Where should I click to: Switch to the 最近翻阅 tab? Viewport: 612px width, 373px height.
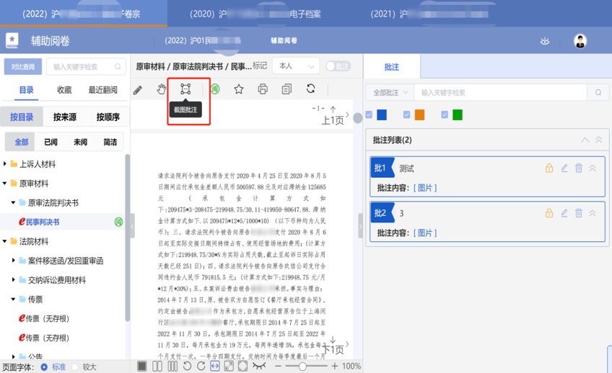point(102,90)
